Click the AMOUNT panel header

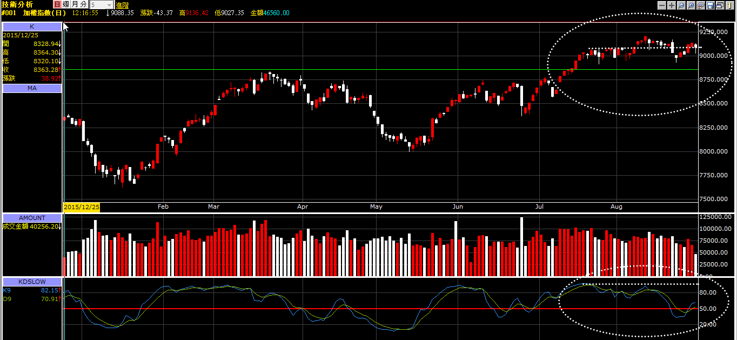click(x=32, y=218)
